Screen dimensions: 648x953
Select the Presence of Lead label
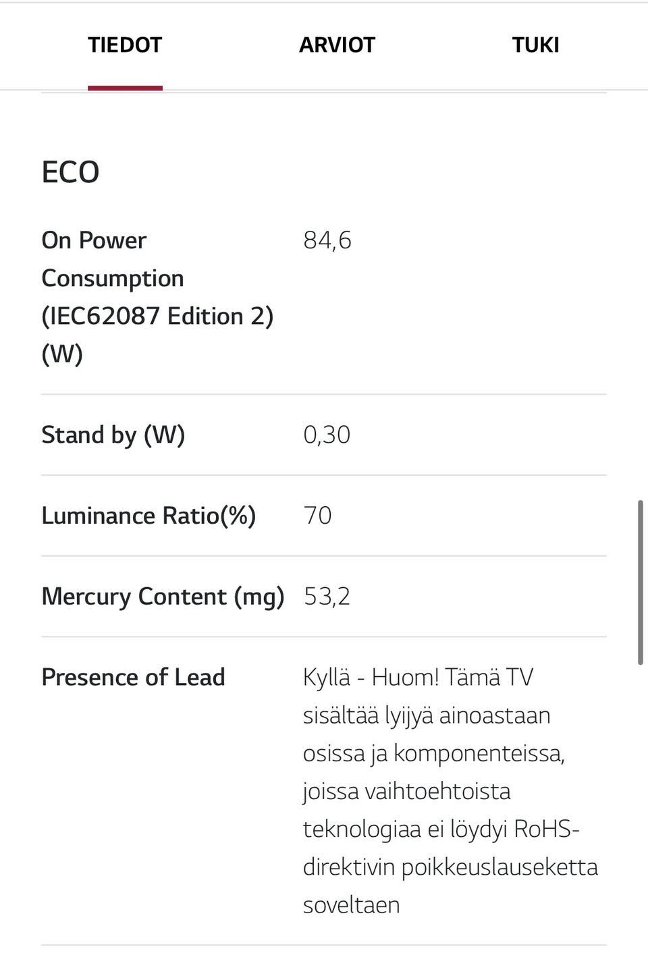133,677
